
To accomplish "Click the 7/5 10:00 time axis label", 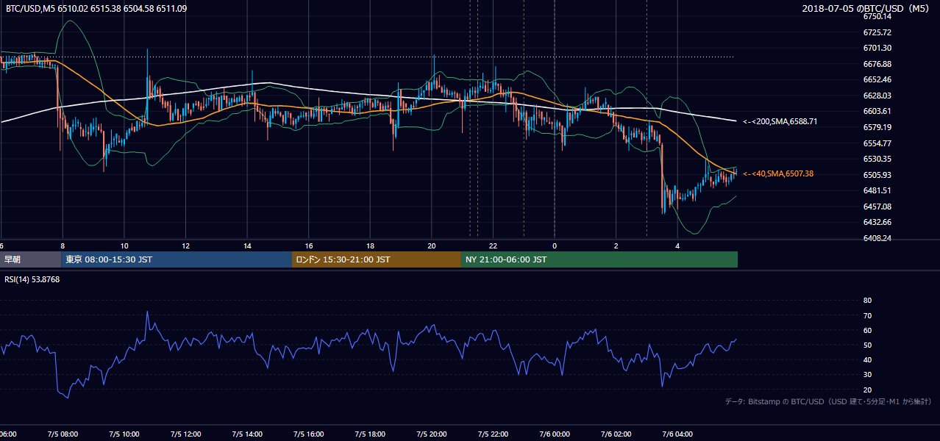I will pos(124,434).
